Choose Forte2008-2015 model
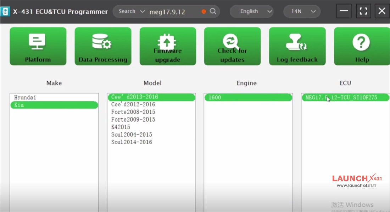The width and height of the screenshot is (390, 212). [133, 112]
